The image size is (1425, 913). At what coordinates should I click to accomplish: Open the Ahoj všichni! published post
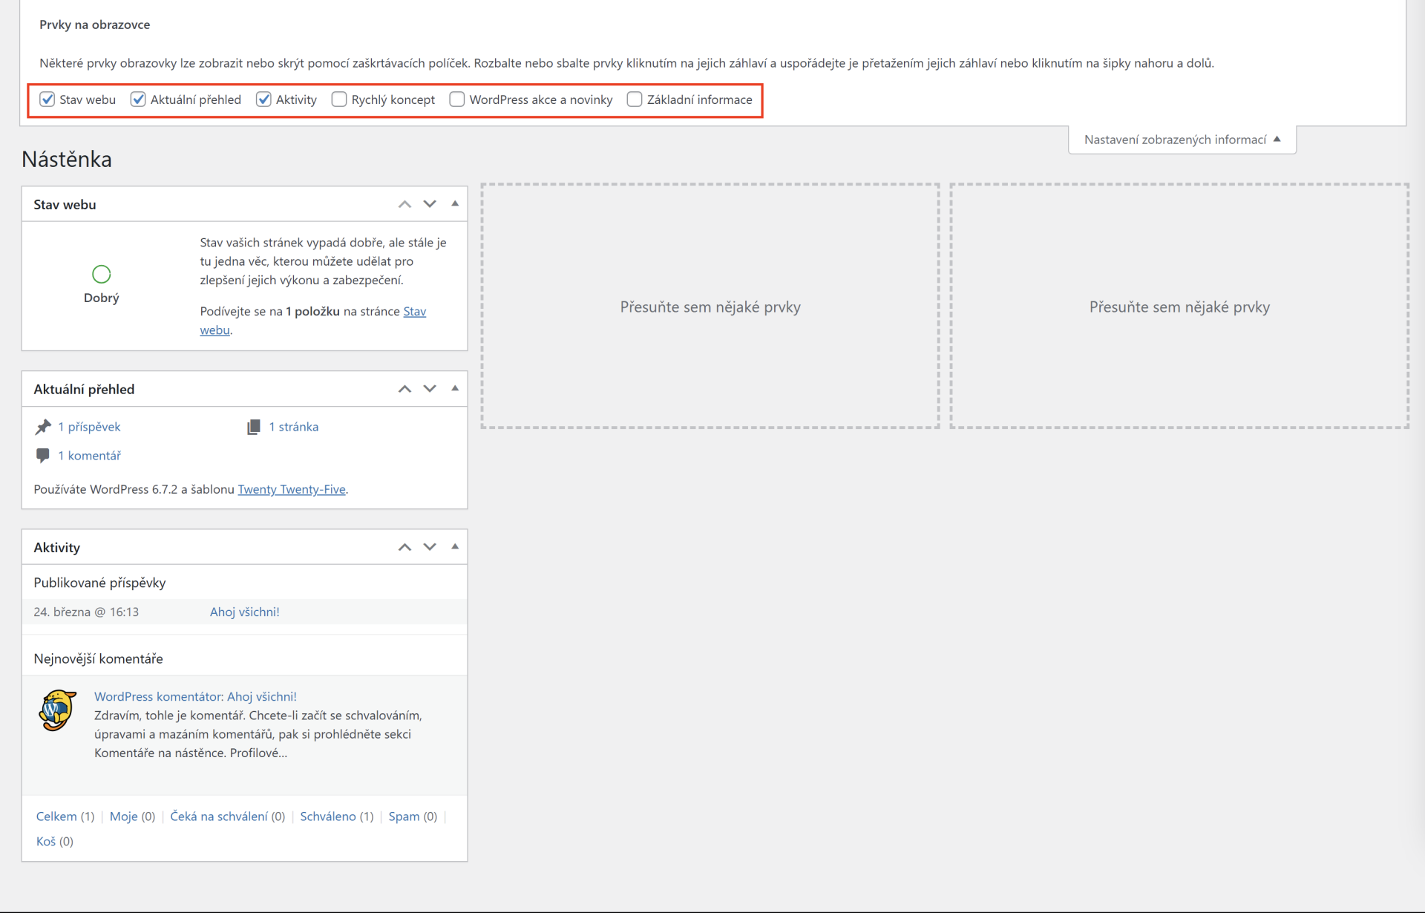(x=244, y=612)
